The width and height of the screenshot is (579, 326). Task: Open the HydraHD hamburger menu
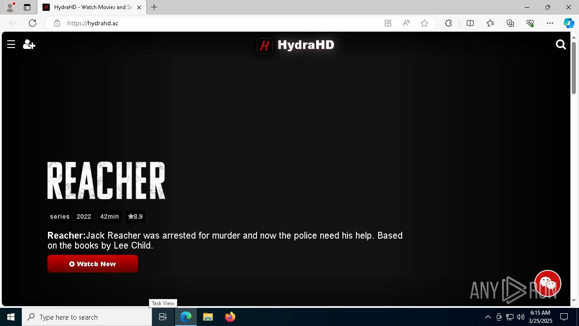coord(11,44)
